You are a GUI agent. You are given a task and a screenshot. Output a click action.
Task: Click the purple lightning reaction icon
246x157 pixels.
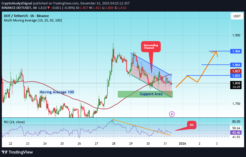[172, 114]
